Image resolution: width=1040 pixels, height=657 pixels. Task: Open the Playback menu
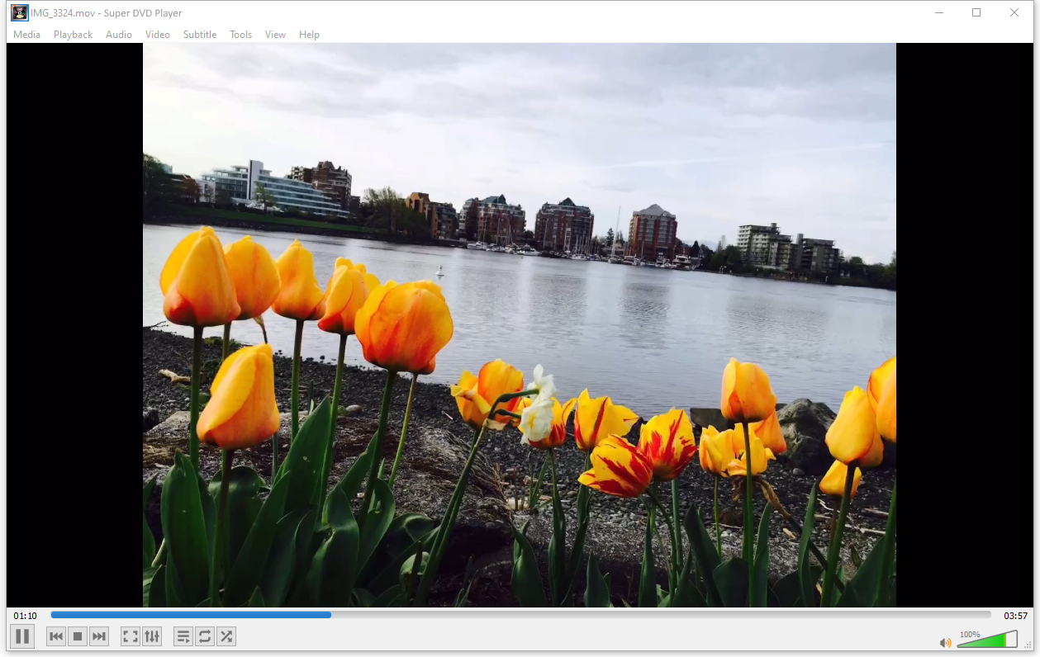[73, 35]
